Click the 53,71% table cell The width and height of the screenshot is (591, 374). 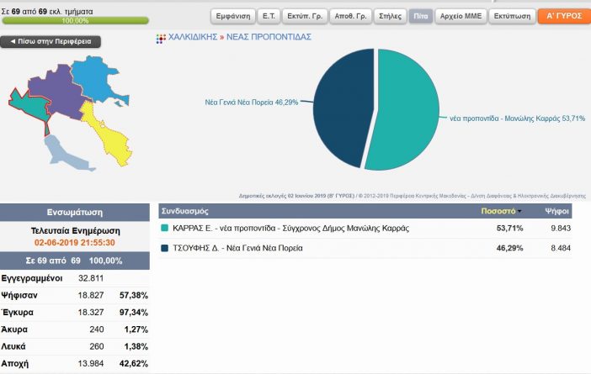click(509, 228)
